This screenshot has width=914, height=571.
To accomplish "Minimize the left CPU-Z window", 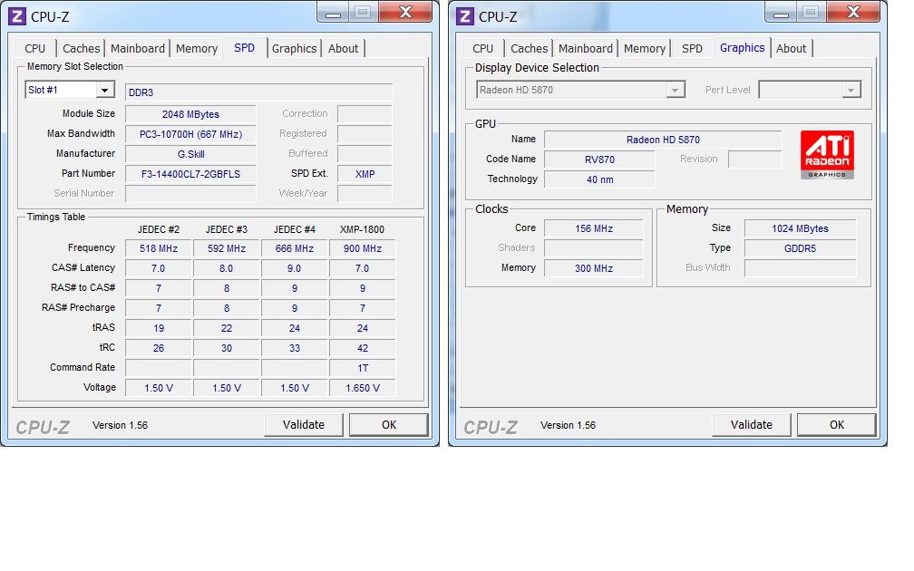I will (x=334, y=13).
